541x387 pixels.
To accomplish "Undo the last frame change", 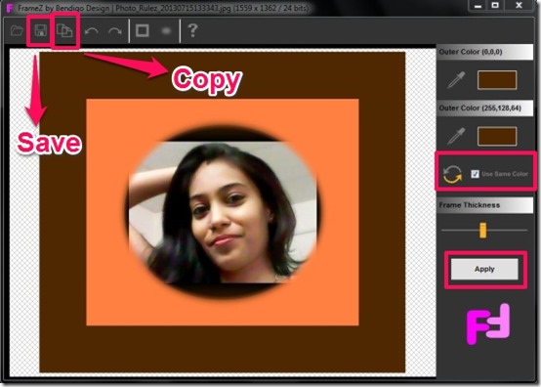I will [92, 31].
